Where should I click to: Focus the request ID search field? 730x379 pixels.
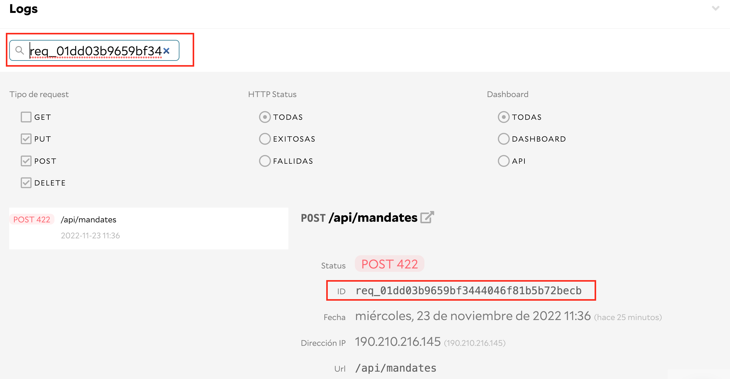pos(95,51)
